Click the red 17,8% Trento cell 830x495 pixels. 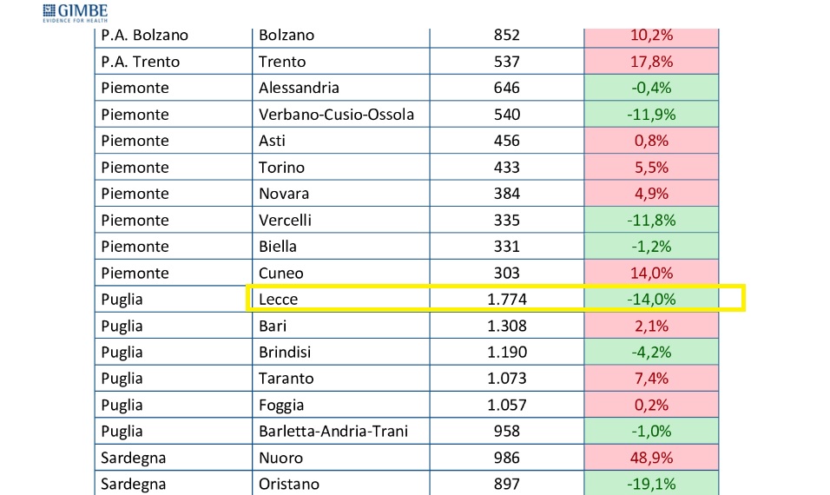[x=651, y=62]
